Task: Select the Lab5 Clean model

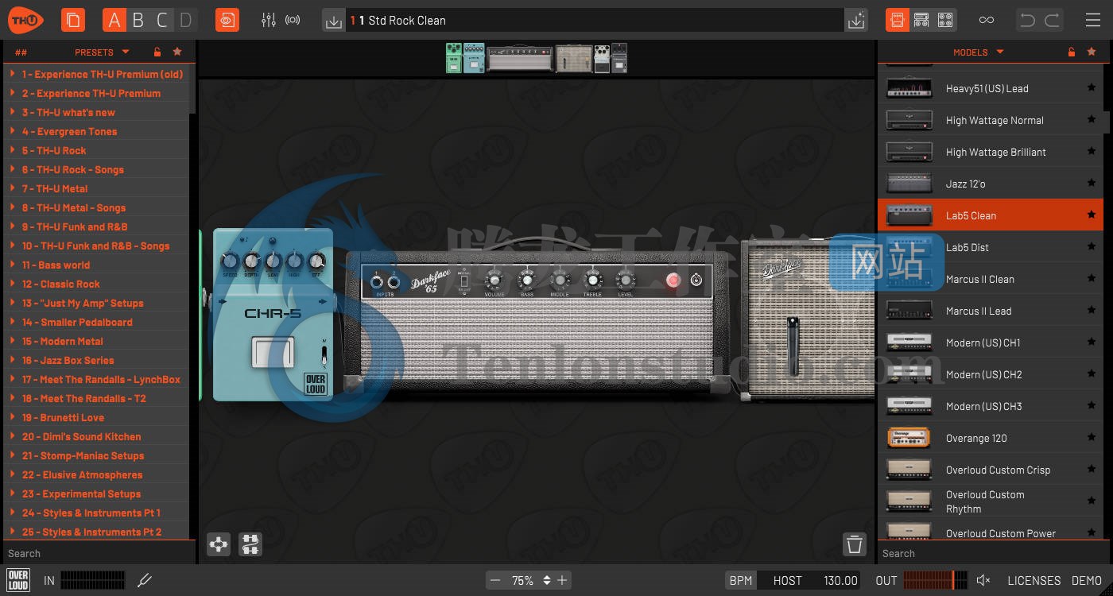Action: pos(991,215)
